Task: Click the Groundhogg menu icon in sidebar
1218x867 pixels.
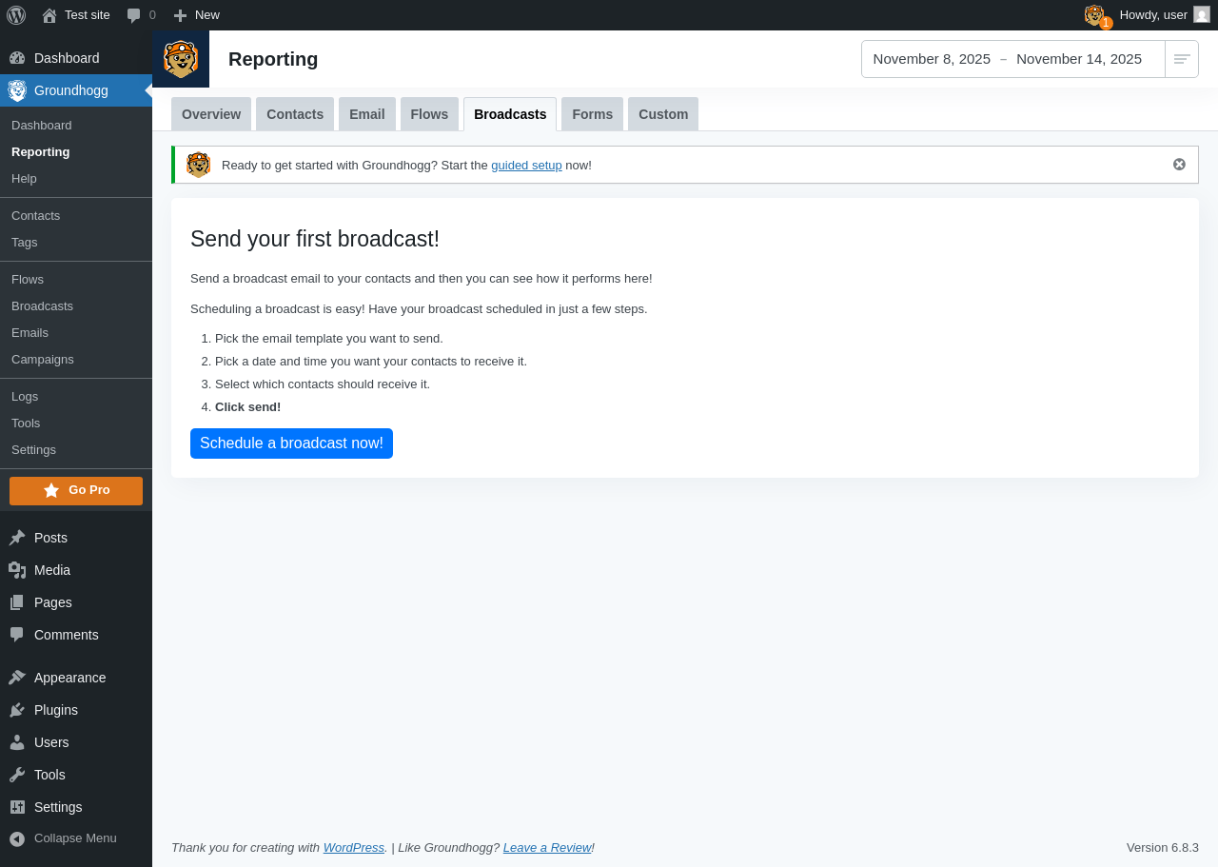Action: tap(17, 90)
